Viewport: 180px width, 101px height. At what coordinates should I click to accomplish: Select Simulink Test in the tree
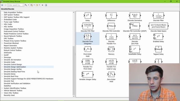9,81
